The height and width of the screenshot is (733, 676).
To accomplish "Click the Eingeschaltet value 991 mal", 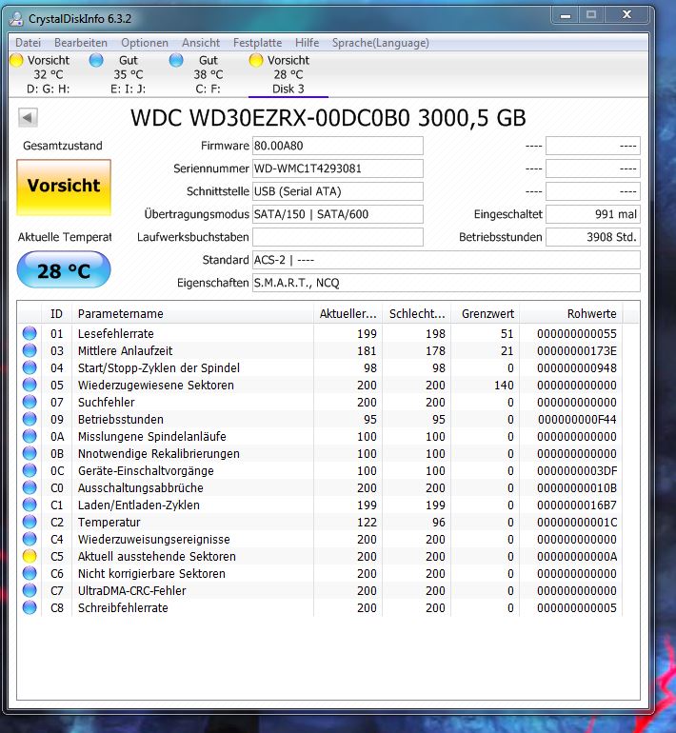I will 593,214.
